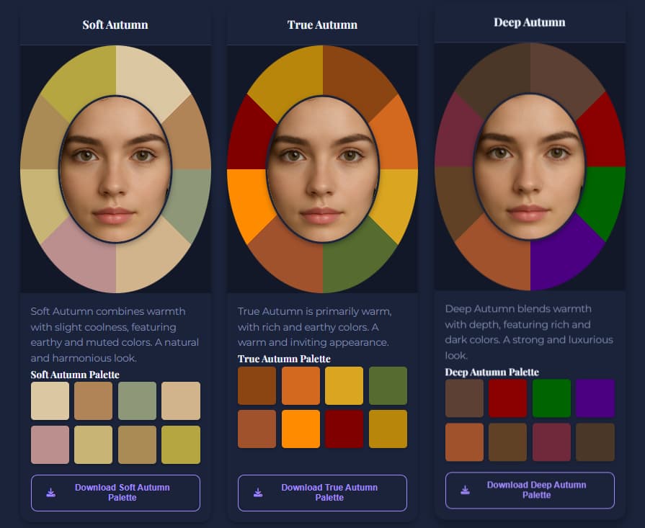The image size is (645, 528).
Task: Select the golden yellow swatch in True Autumn palette
Action: tap(344, 385)
